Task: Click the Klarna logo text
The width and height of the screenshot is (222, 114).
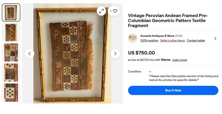Action: click(166, 60)
